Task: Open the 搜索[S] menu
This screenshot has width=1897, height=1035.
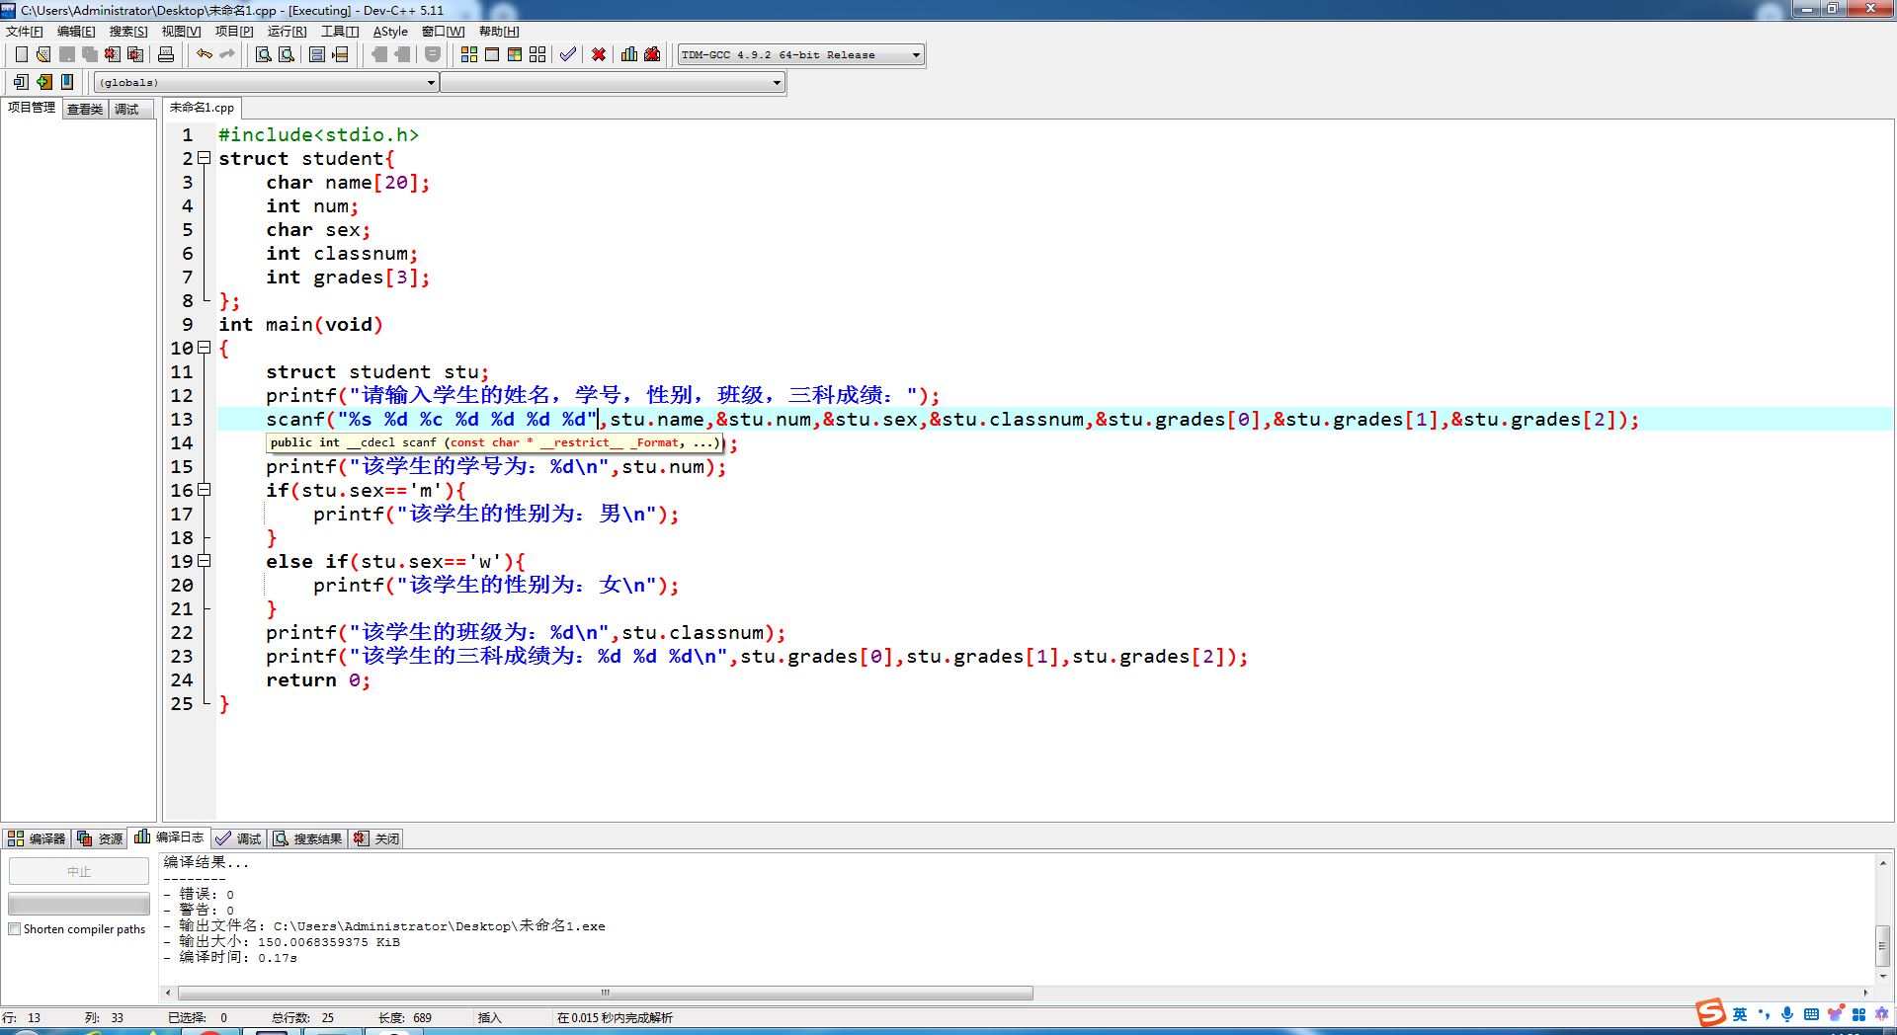Action: (128, 32)
